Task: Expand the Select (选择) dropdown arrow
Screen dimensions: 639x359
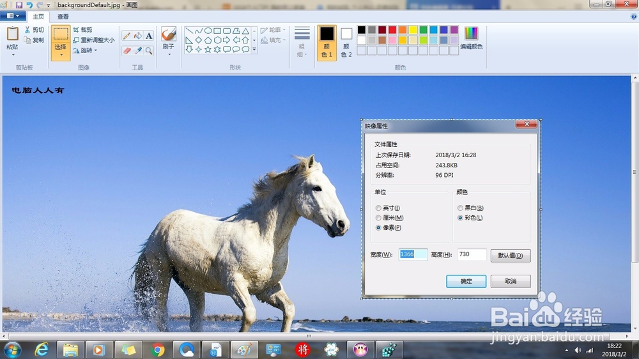Action: coord(61,54)
